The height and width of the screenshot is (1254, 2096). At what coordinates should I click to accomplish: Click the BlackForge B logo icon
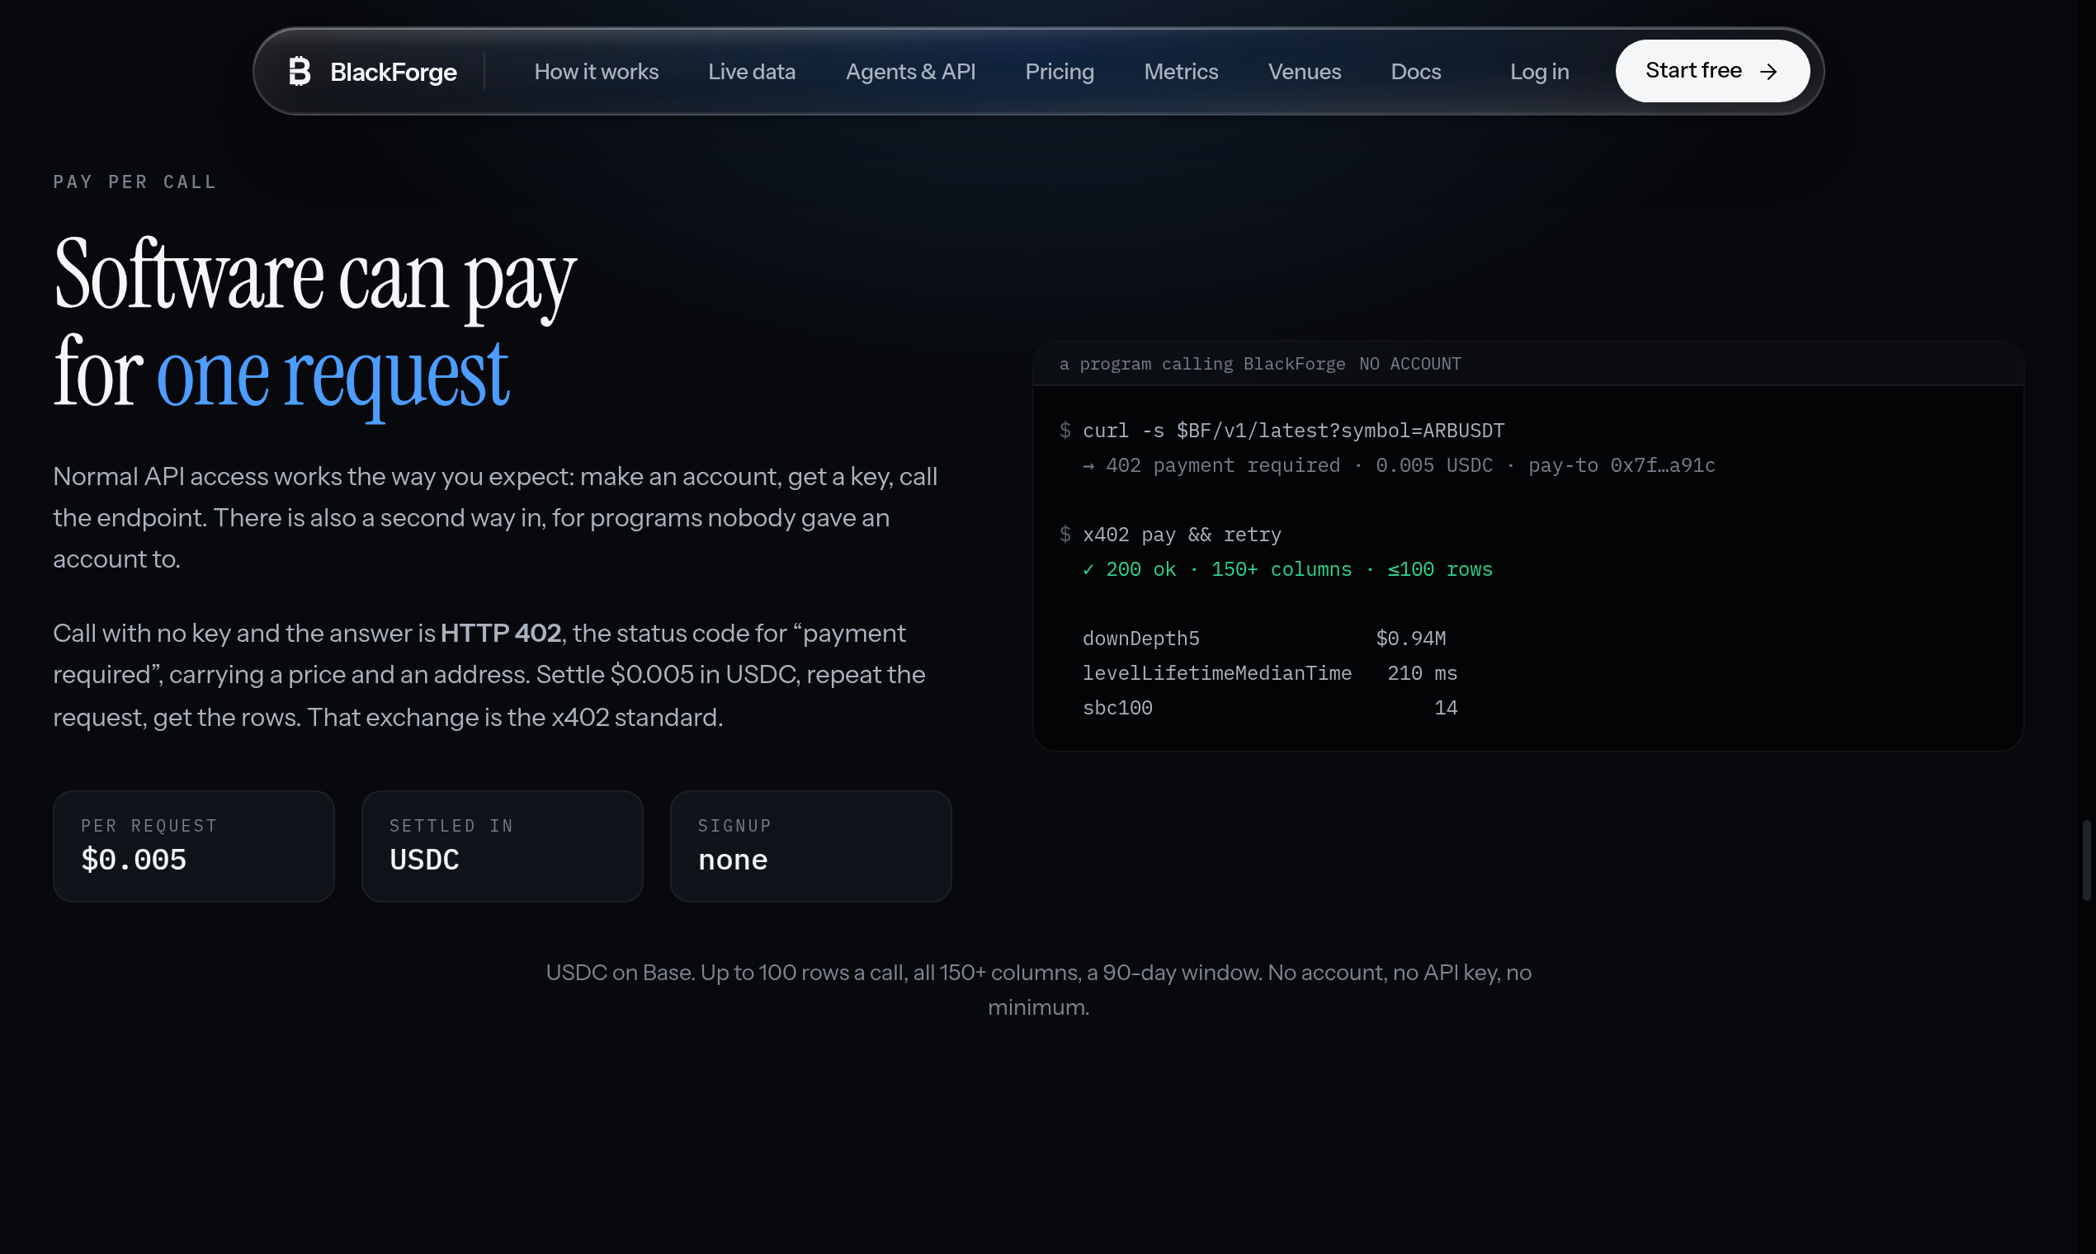click(x=300, y=72)
